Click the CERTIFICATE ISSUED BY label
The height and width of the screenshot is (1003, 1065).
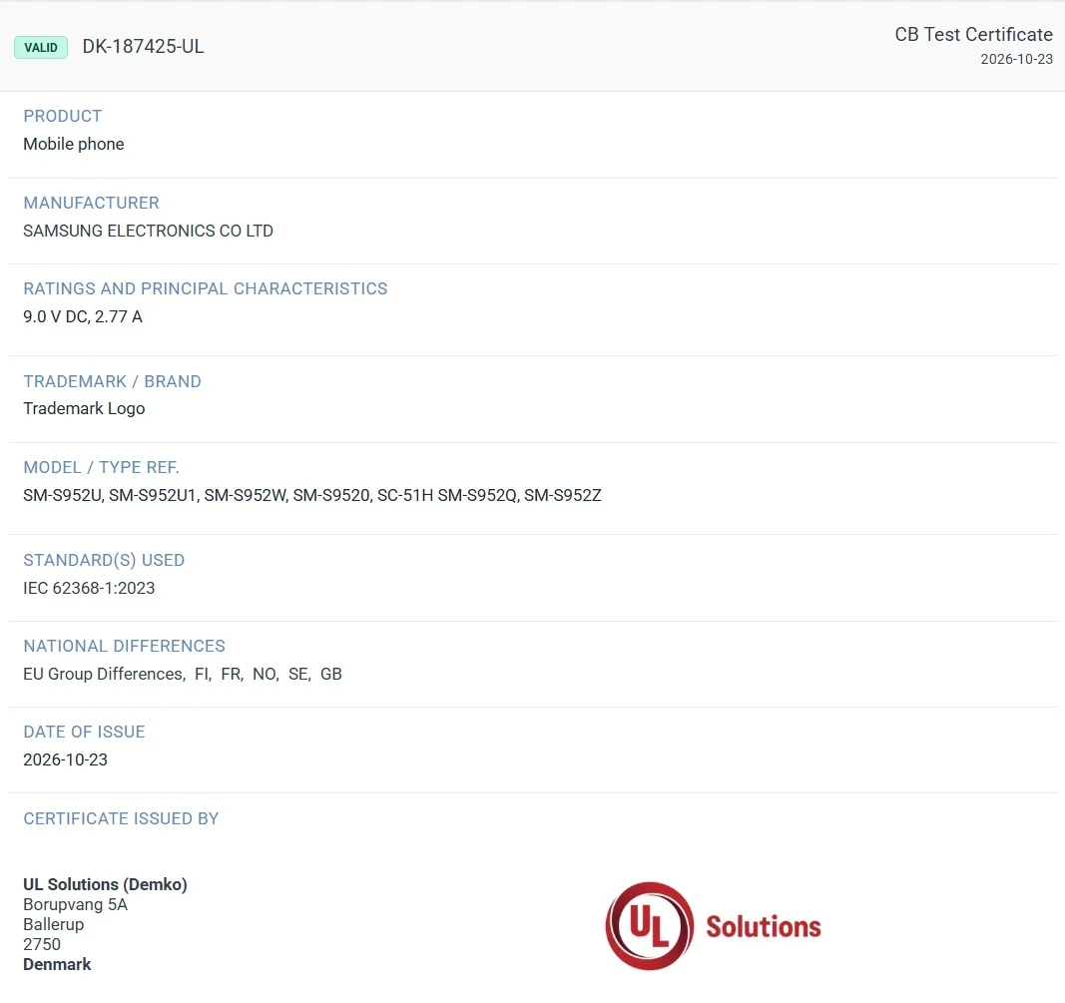121,818
